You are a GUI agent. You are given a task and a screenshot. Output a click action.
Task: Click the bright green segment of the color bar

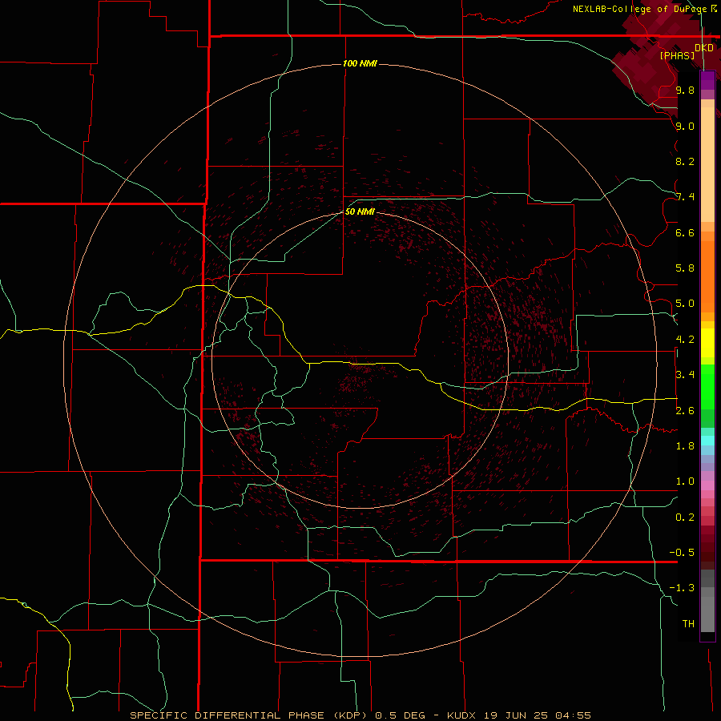(707, 388)
